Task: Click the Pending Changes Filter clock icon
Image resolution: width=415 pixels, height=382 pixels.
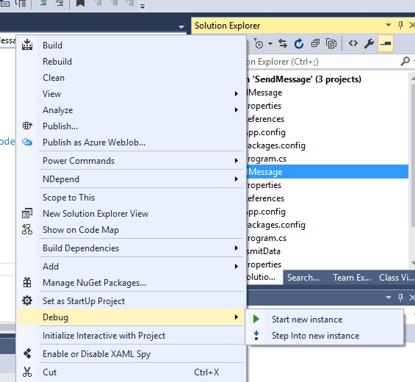Action: 259,43
